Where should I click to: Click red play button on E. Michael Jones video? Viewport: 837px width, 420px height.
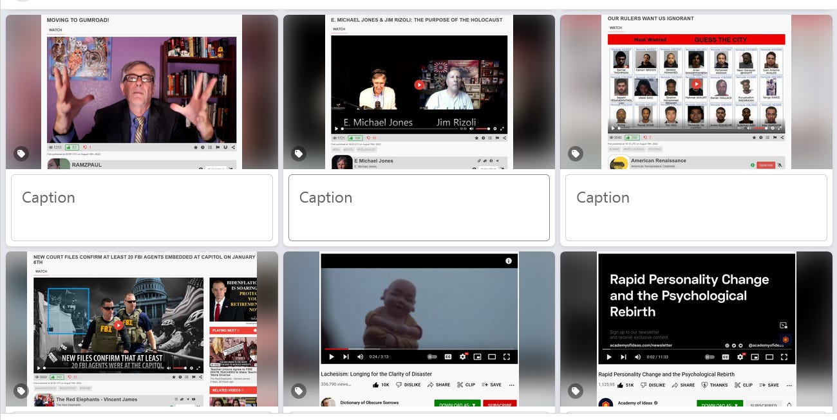tap(419, 84)
